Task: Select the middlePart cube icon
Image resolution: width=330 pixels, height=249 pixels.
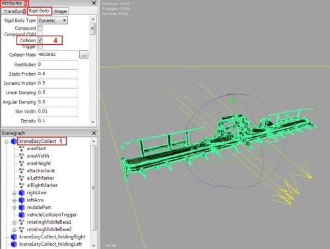Action: click(x=21, y=207)
